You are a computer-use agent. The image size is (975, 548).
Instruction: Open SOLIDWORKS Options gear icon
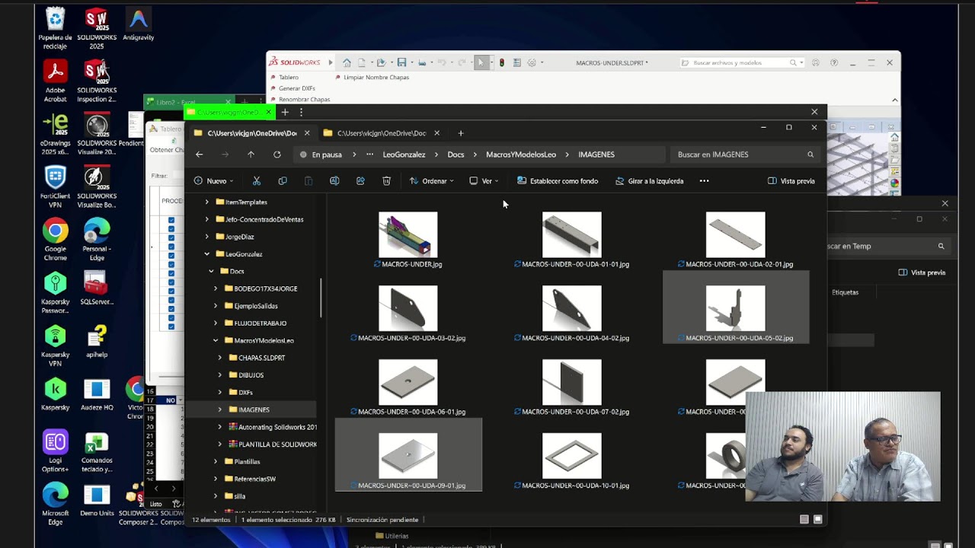(x=532, y=62)
